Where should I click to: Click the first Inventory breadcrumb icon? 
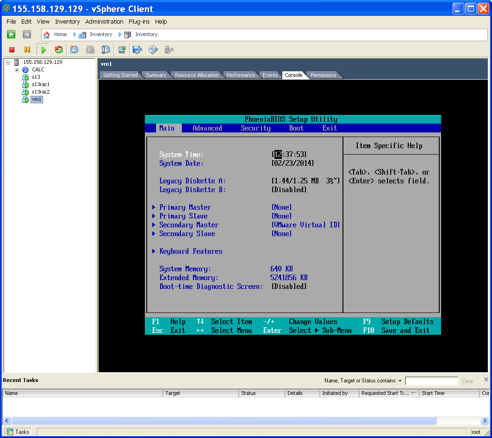pyautogui.click(x=82, y=35)
